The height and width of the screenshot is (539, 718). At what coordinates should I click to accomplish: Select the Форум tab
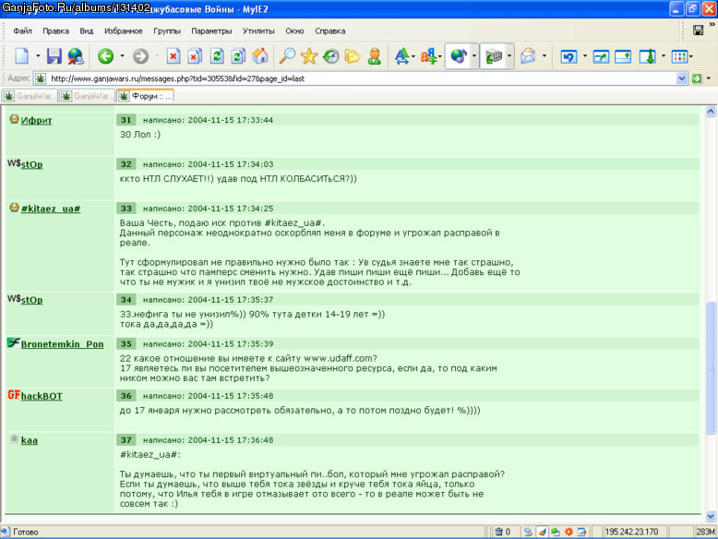(145, 96)
